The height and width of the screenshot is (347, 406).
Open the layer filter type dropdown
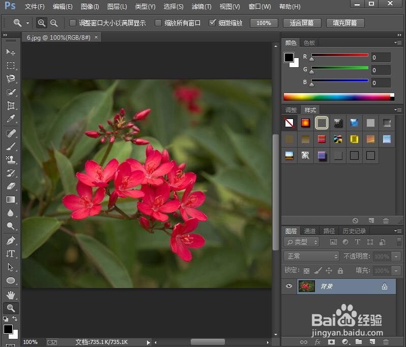click(x=302, y=242)
